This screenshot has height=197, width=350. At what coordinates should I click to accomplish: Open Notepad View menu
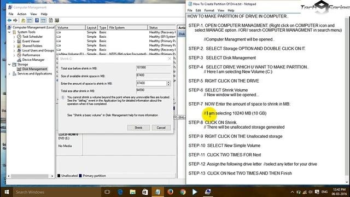[221, 10]
